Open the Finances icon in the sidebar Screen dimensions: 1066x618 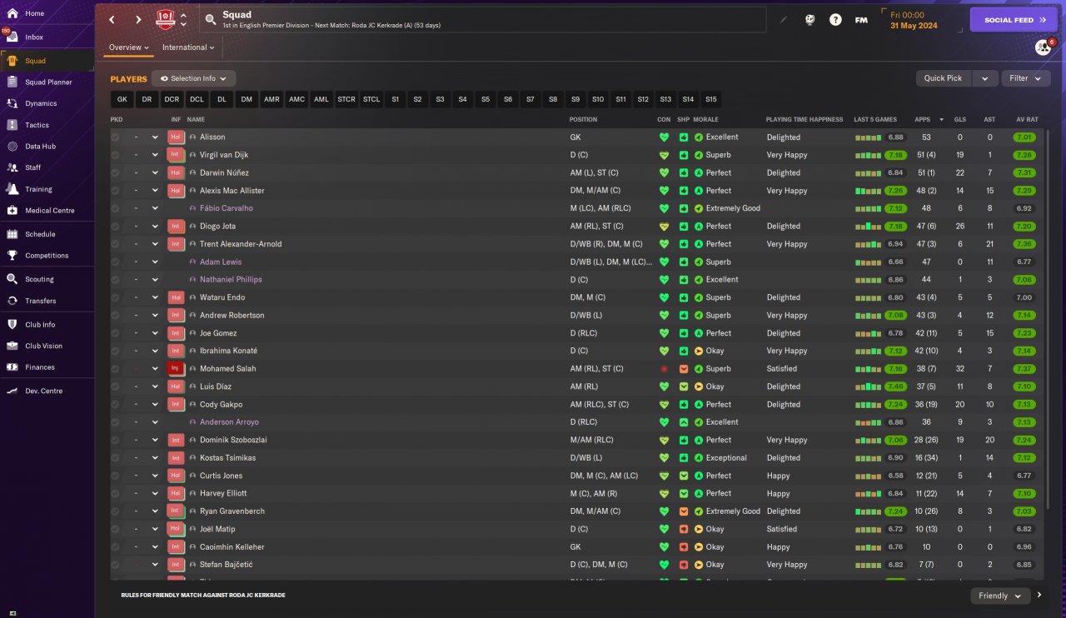12,367
